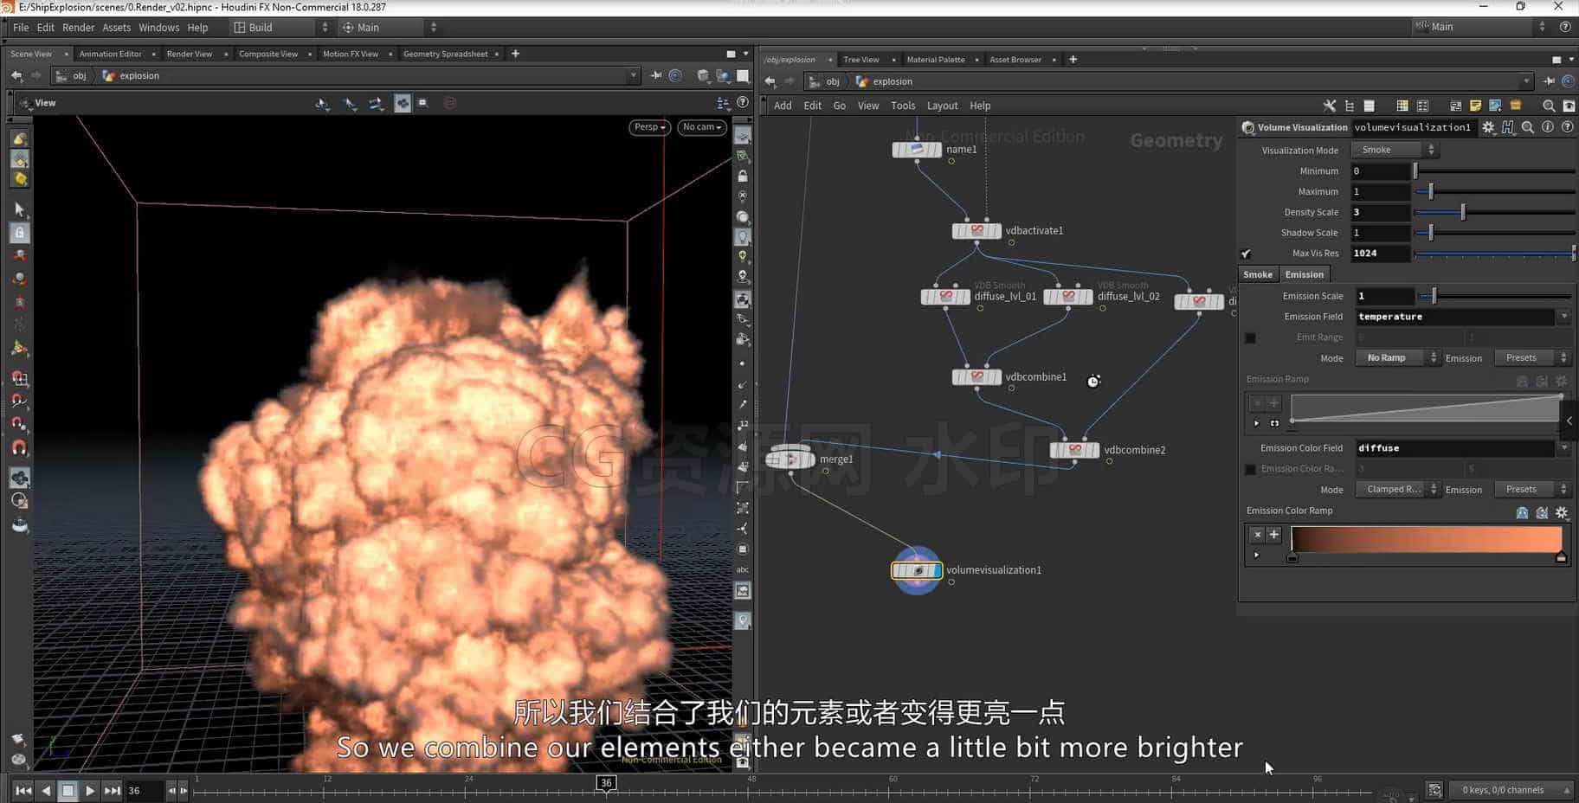Enable the Emission Color Range checkbox
Viewport: 1579px width, 803px height.
[1250, 469]
